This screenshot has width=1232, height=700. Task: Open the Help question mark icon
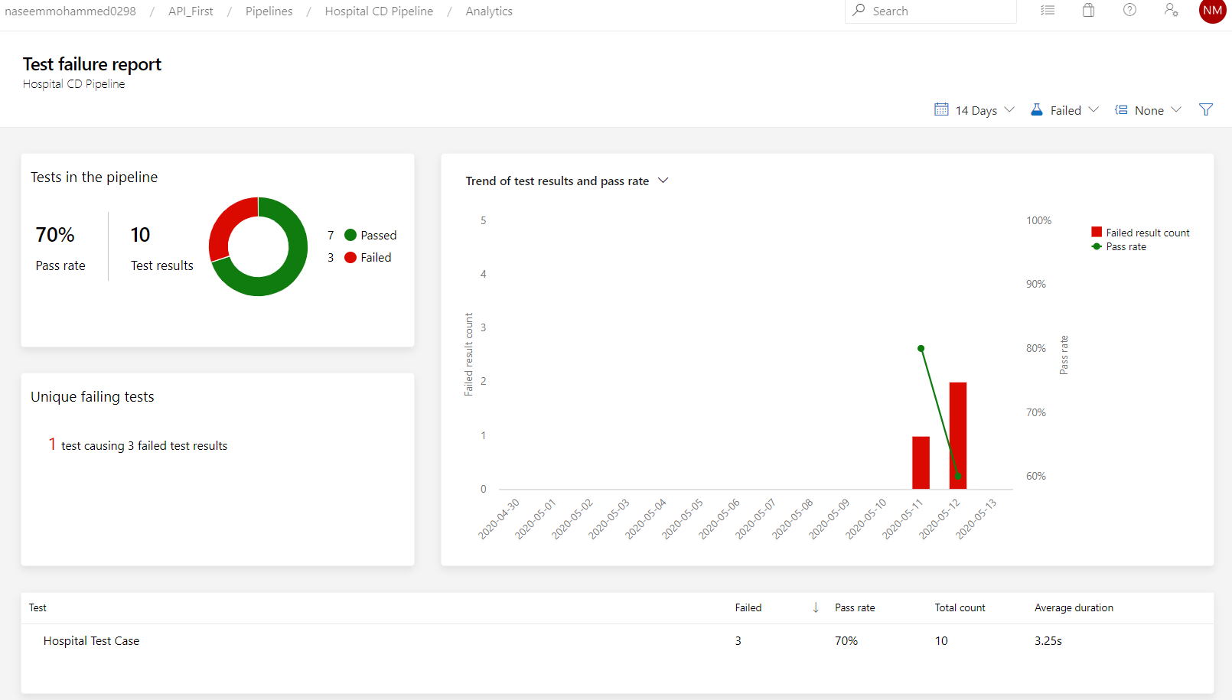[1129, 10]
